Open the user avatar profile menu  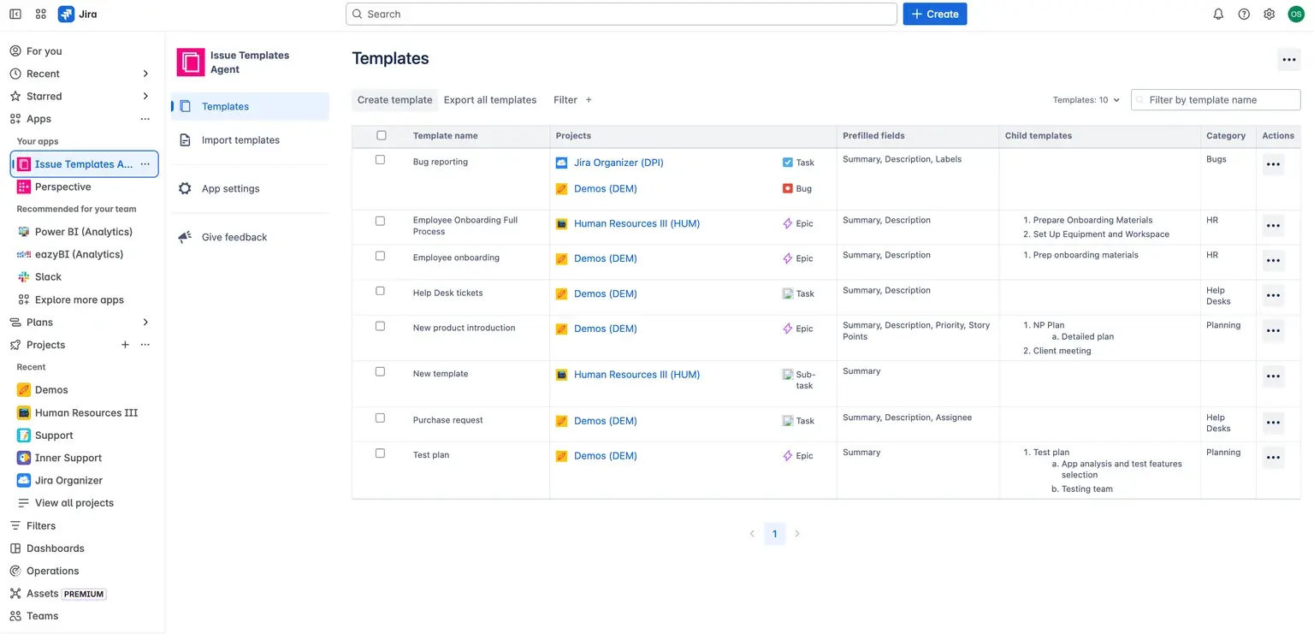(1296, 14)
